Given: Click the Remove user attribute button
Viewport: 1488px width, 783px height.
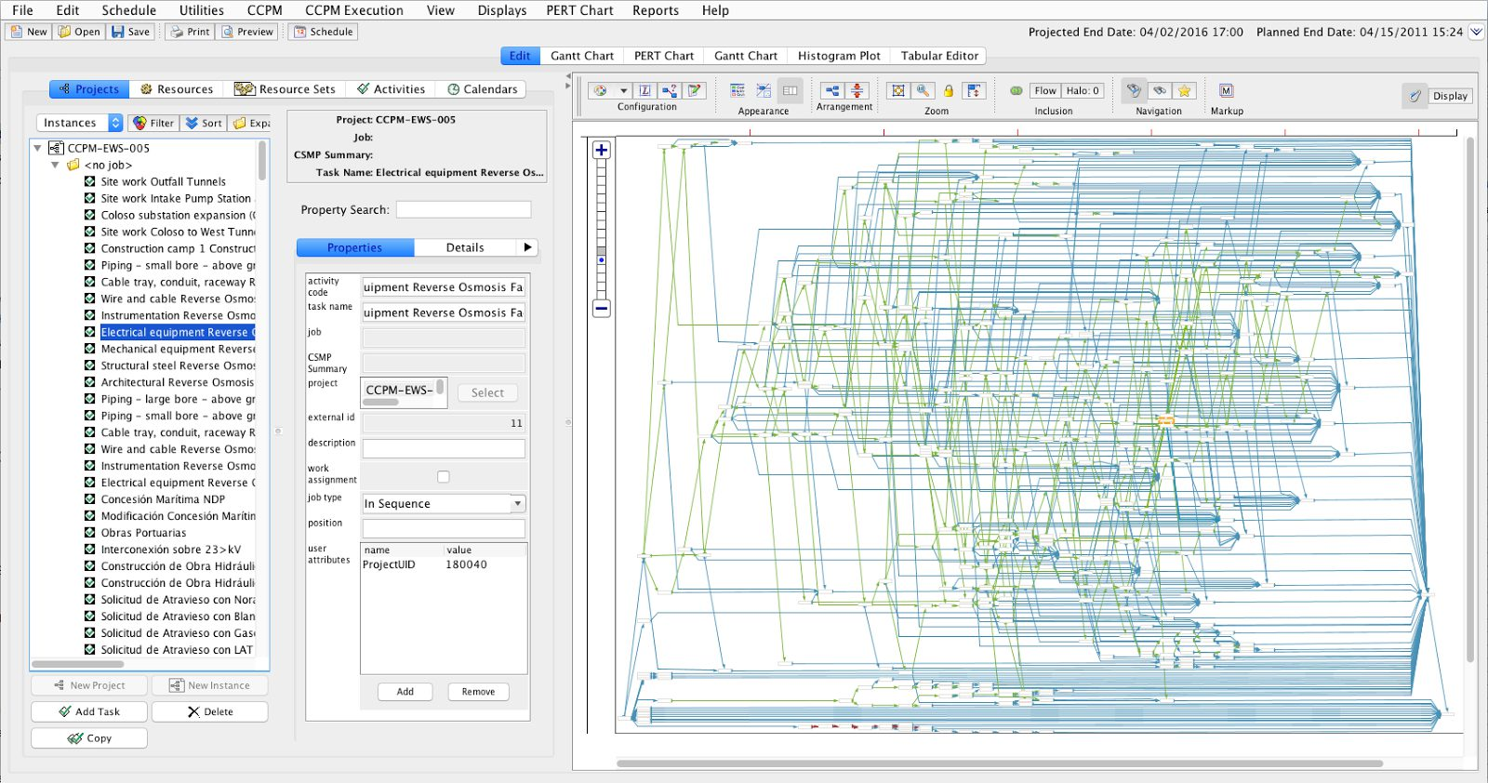Looking at the screenshot, I should [478, 692].
